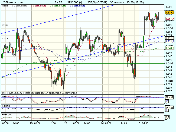Screen dimensions: 176x132
Task: Click the 1.361 price axis label
Action: (169, 7)
